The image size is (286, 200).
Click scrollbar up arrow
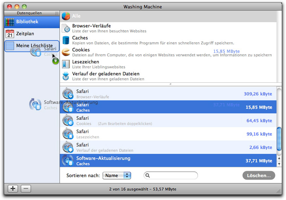(279, 158)
